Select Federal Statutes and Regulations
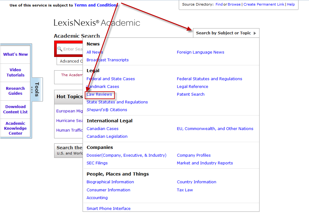309x213 pixels. click(x=209, y=79)
